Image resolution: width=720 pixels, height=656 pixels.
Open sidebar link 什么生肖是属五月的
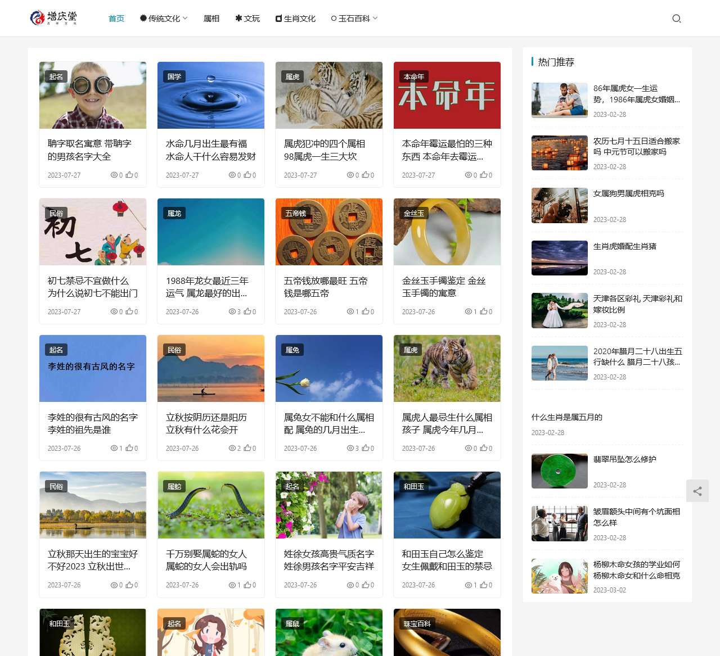click(567, 417)
